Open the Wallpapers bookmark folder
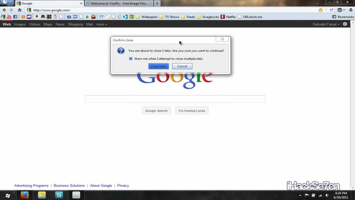Image resolution: width=355 pixels, height=200 pixels. 147,17
